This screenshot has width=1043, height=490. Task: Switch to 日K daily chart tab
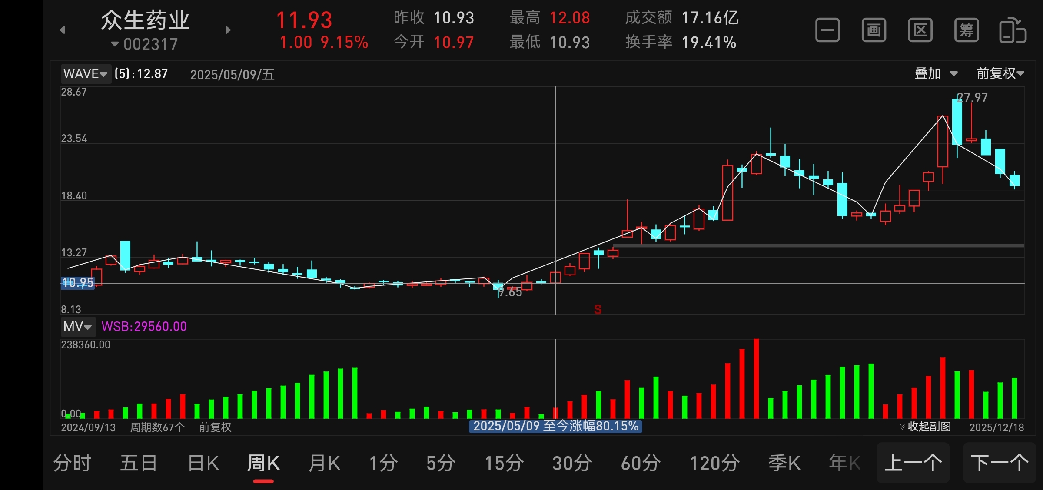click(203, 463)
